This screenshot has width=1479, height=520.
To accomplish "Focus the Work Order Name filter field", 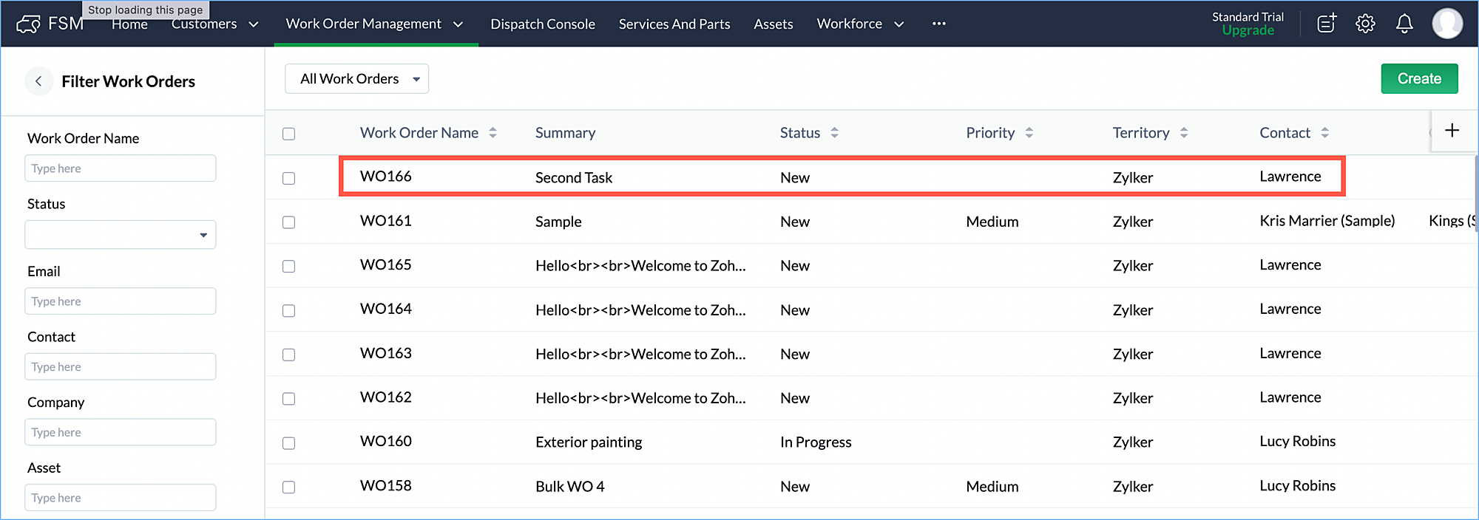I will click(x=120, y=168).
